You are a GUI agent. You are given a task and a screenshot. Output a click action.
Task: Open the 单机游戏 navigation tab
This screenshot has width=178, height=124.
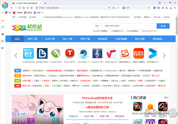coord(103,39)
